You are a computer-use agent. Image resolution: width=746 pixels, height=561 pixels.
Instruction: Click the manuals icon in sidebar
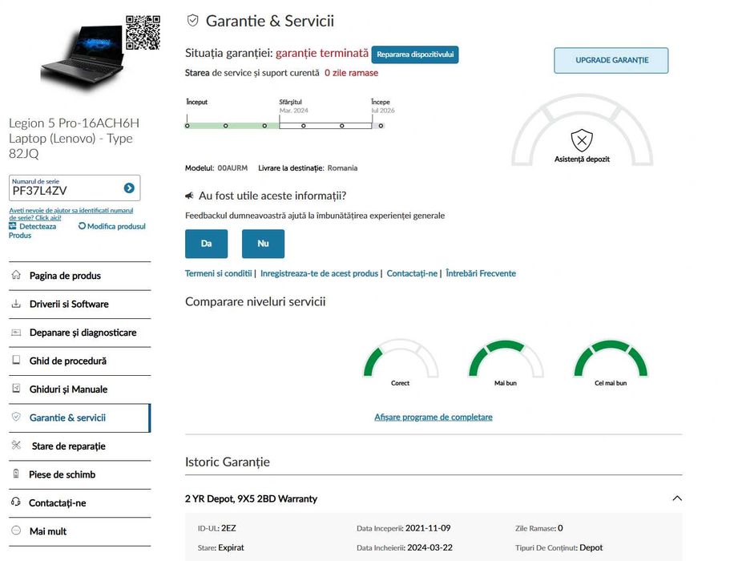16,388
